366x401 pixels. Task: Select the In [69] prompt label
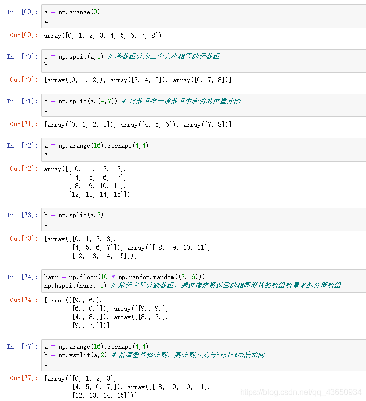pos(23,12)
